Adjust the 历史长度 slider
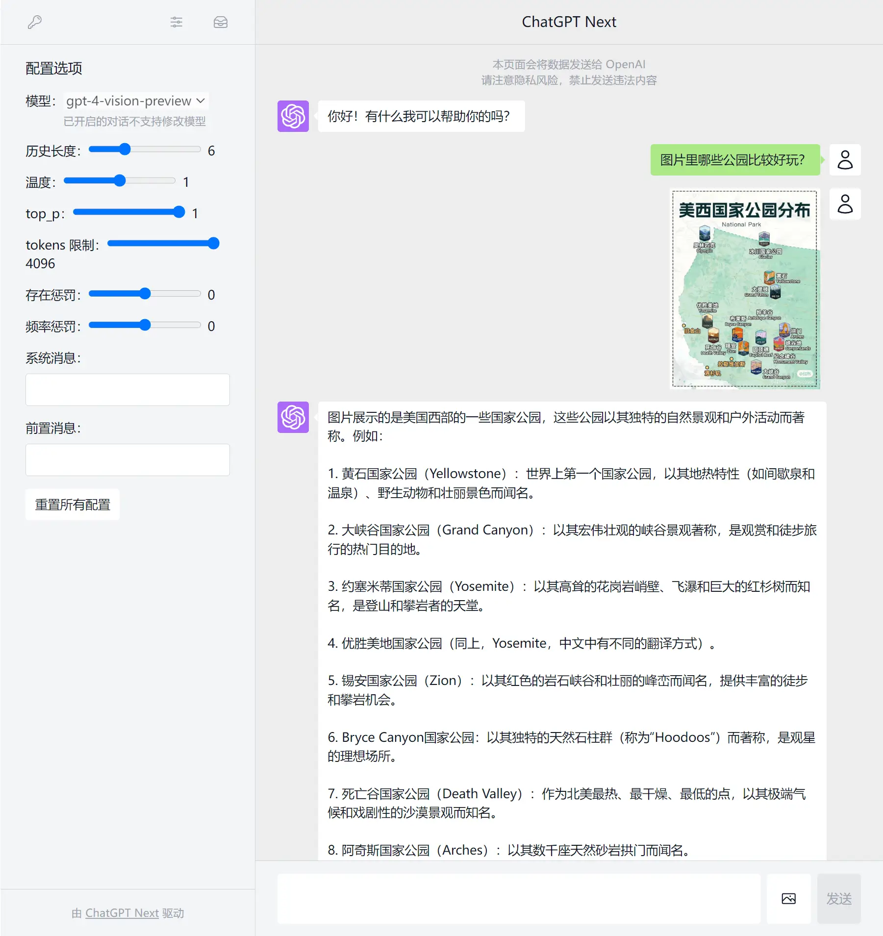883x936 pixels. point(145,150)
